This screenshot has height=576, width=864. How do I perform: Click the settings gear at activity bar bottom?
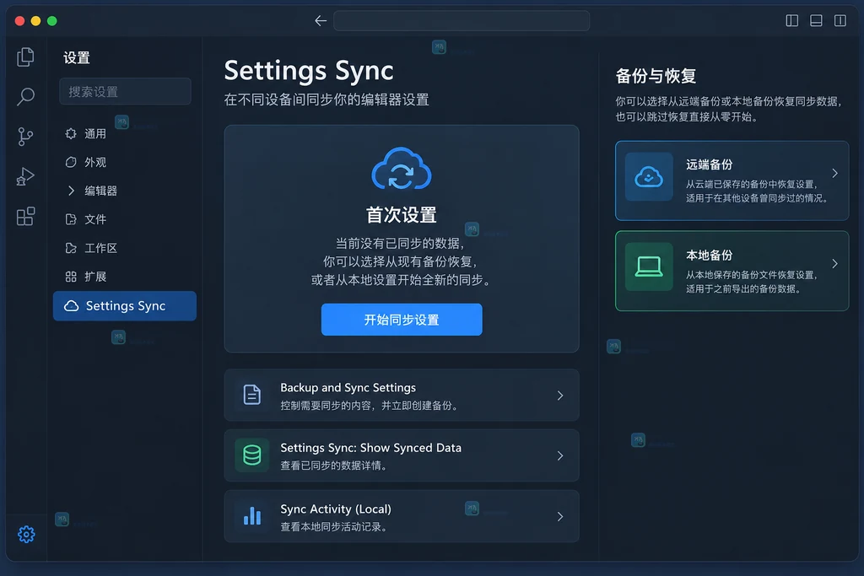(x=26, y=534)
